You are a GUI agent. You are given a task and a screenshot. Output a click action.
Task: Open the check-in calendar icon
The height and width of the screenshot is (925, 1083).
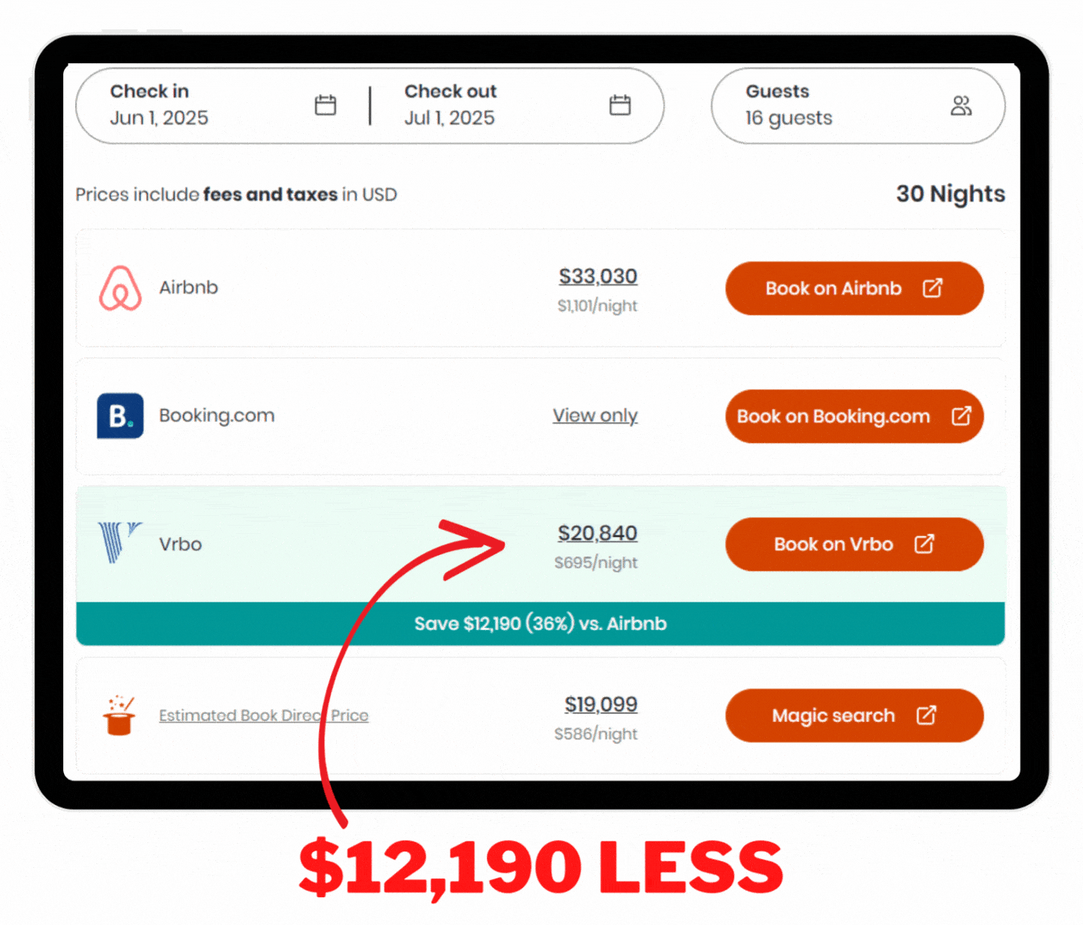326,105
